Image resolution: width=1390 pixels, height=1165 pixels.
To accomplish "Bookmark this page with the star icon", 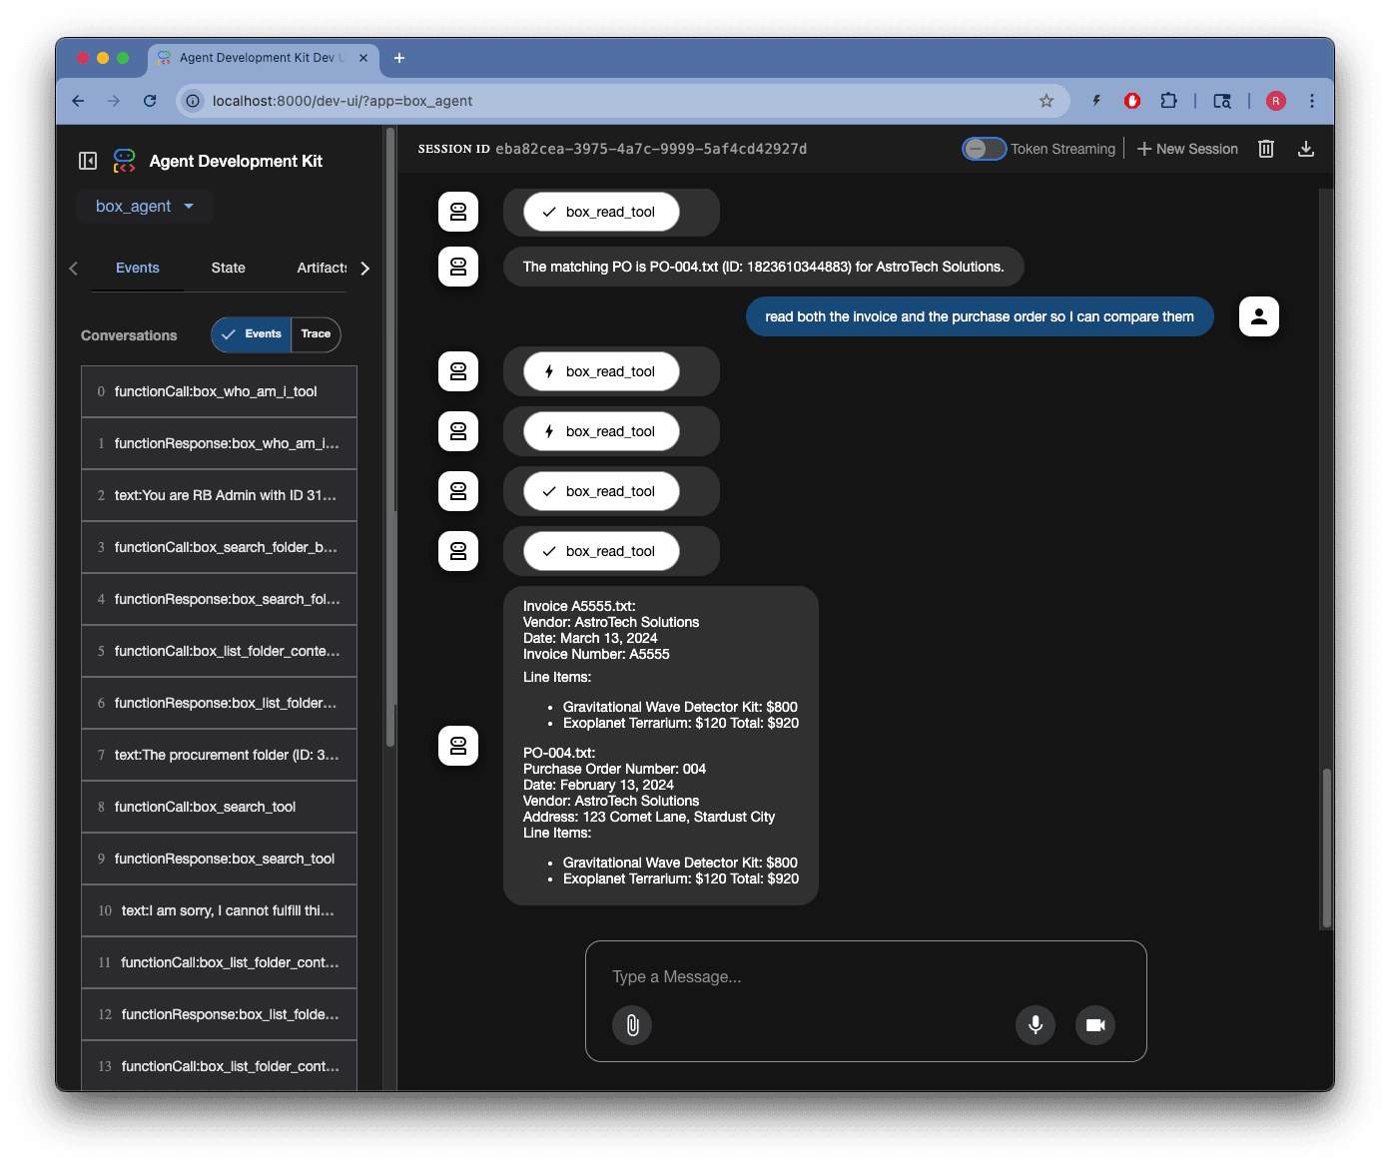I will (1045, 101).
